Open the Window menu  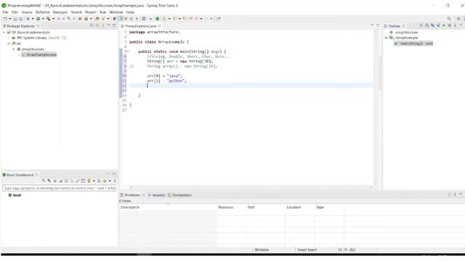coord(116,12)
